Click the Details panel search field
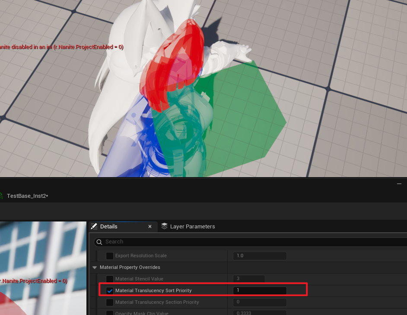 [251, 242]
